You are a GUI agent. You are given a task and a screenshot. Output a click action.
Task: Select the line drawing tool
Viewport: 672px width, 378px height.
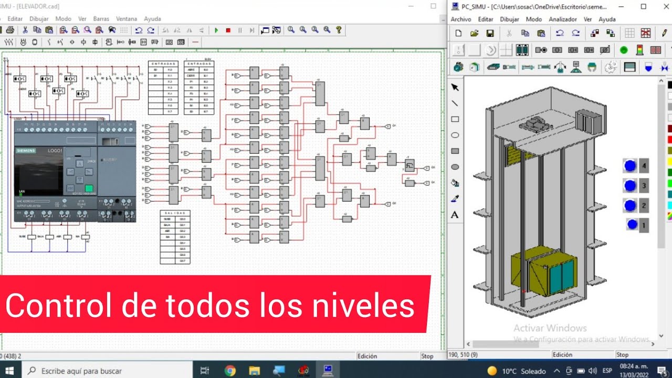[455, 103]
